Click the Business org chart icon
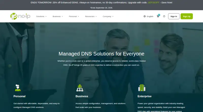203x112 pixels. tap(80, 88)
